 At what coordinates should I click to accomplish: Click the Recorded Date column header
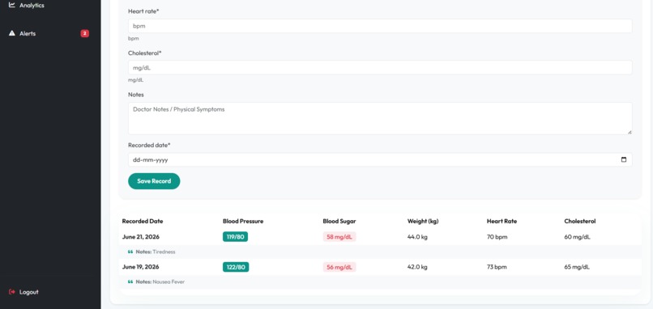tap(143, 222)
